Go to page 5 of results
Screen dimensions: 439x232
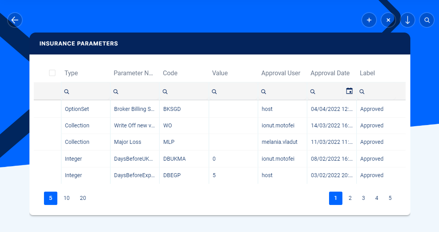coord(390,198)
